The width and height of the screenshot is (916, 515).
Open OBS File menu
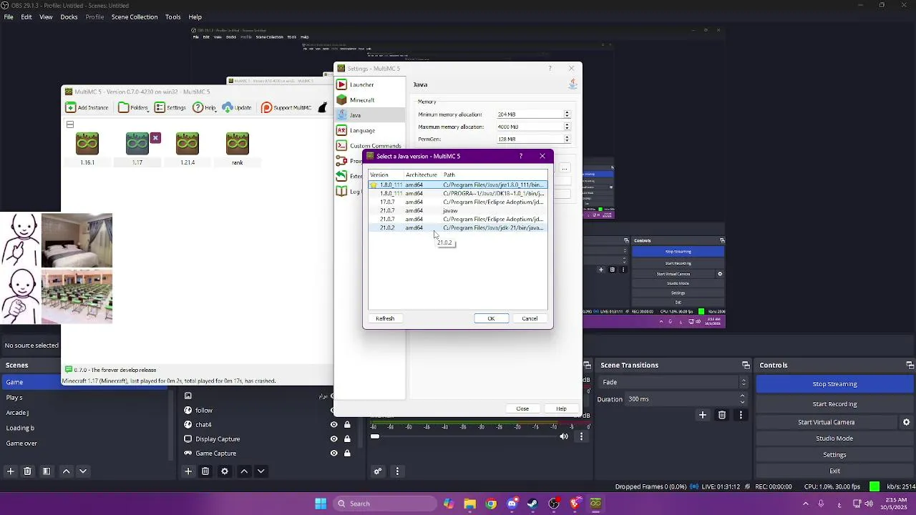9,17
